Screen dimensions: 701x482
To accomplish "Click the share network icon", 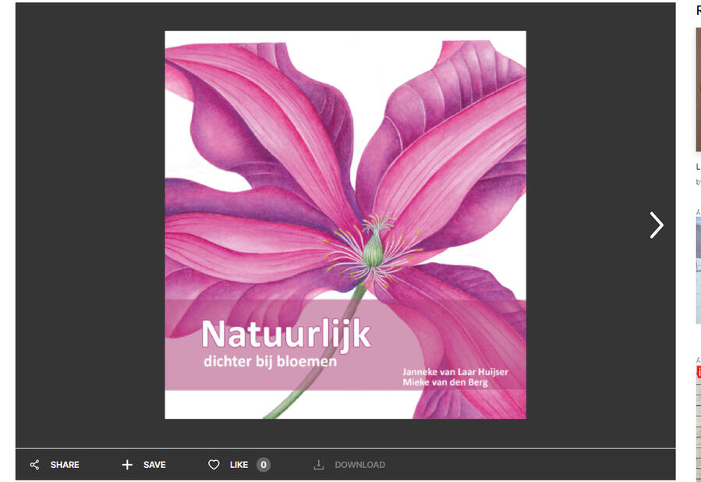I will pos(34,465).
